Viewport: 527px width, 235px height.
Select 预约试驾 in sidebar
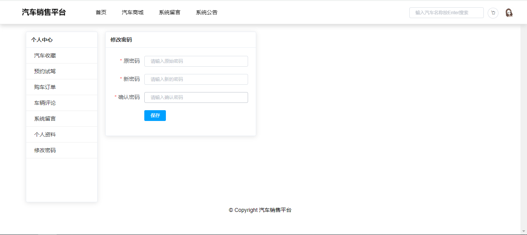coord(62,71)
